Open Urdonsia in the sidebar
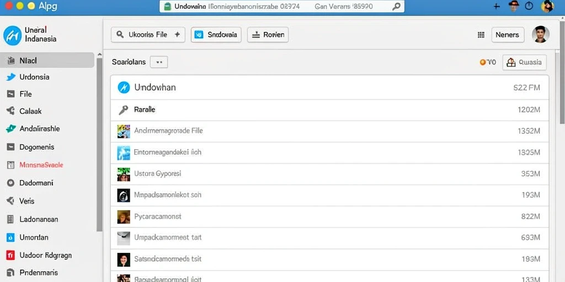This screenshot has width=565, height=282. [x=34, y=77]
